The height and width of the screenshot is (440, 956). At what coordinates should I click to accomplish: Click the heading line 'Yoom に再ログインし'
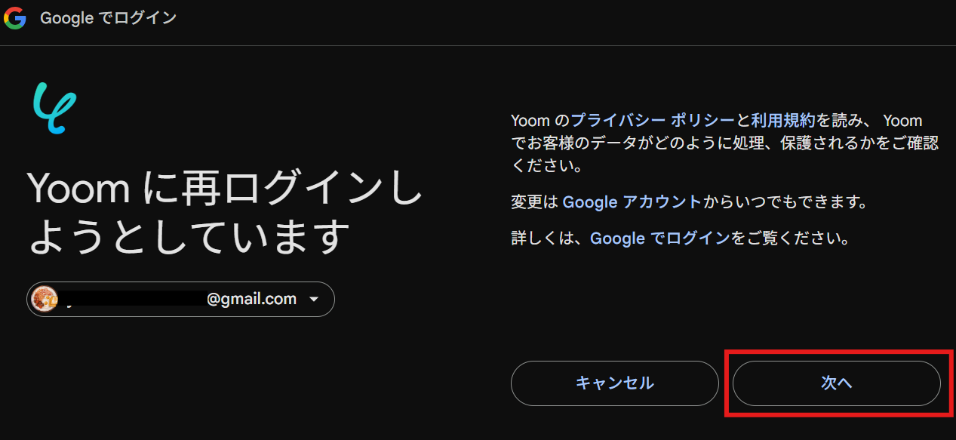(x=225, y=188)
